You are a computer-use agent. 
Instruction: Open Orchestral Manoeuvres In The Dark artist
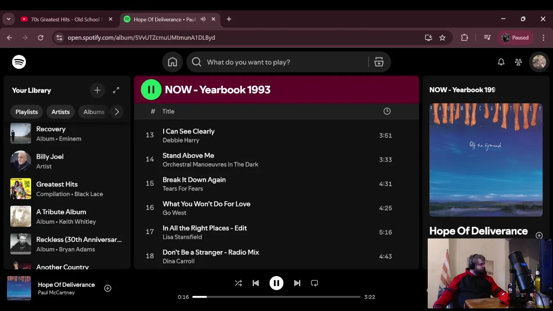[x=210, y=165]
